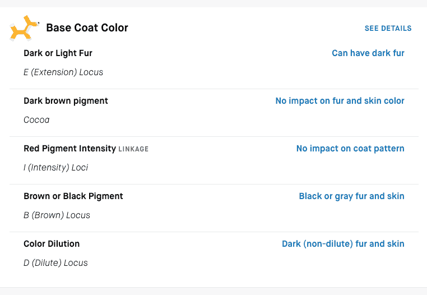The width and height of the screenshot is (427, 295).
Task: Click the Cocoa locus label
Action: (36, 120)
